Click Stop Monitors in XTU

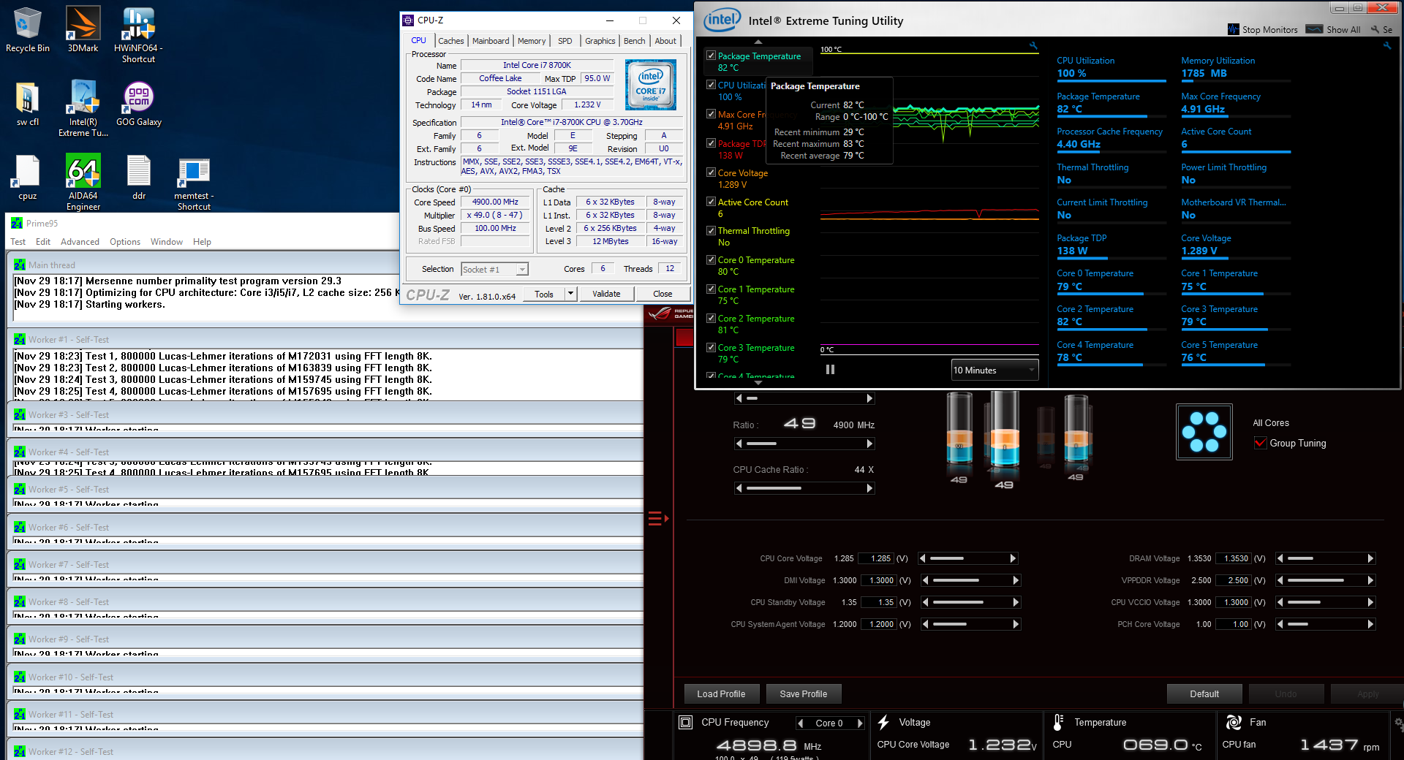click(x=1263, y=29)
